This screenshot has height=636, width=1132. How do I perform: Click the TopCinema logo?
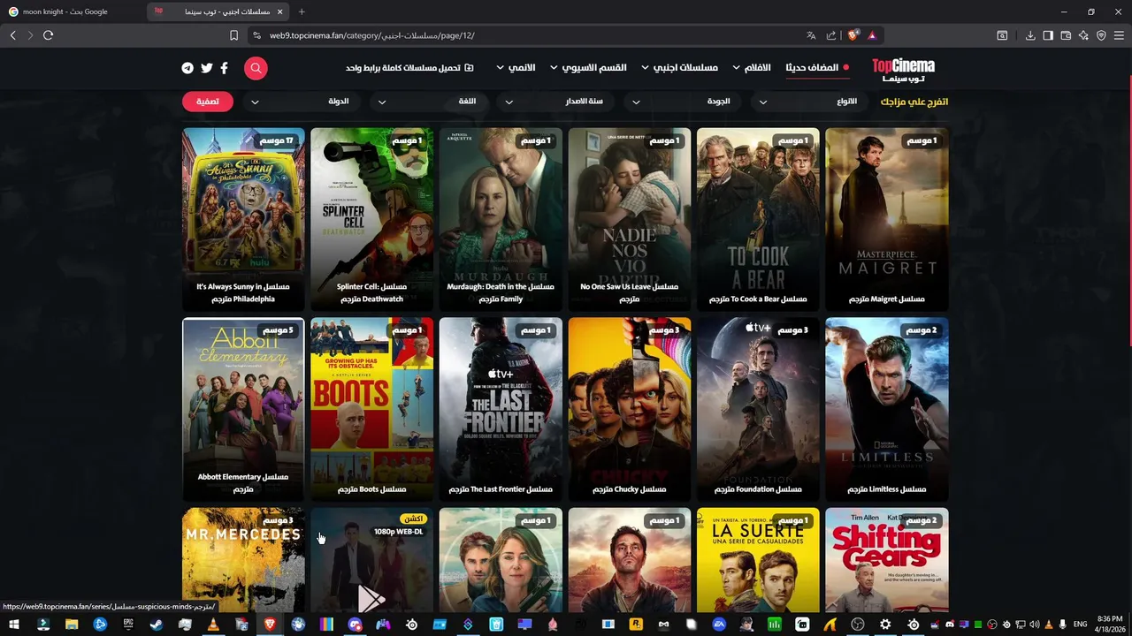pos(903,70)
